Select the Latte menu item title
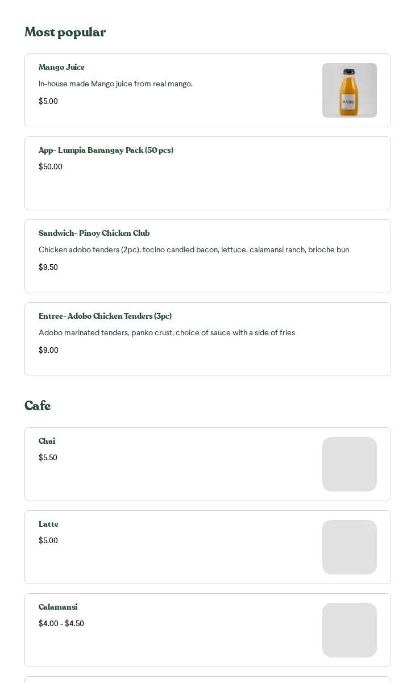This screenshot has width=415, height=683. click(48, 524)
